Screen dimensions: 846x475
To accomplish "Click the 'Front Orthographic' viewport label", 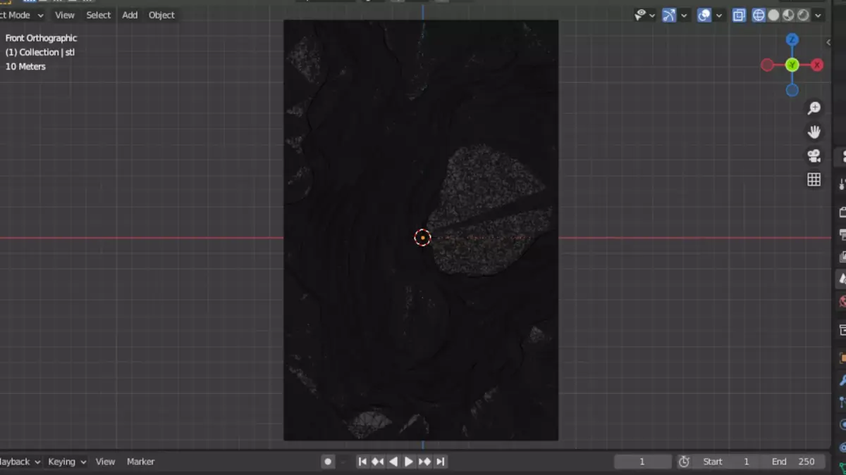I will click(41, 38).
